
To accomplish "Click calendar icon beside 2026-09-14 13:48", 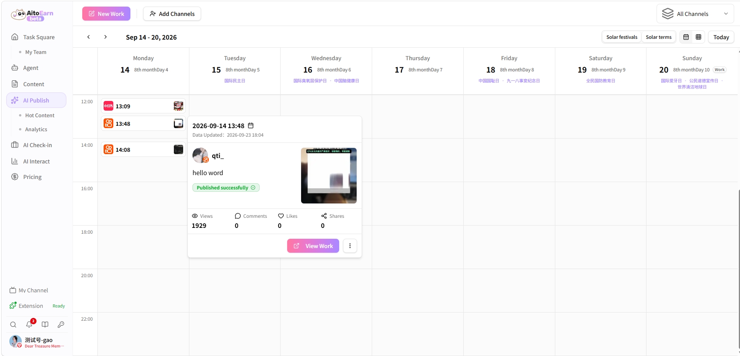I will click(251, 125).
